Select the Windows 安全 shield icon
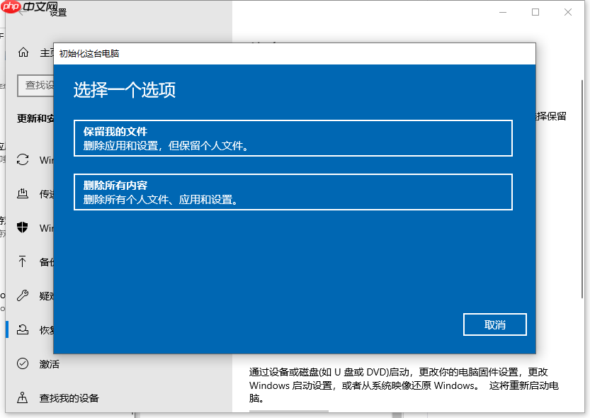This screenshot has height=418, width=590. coord(23,227)
